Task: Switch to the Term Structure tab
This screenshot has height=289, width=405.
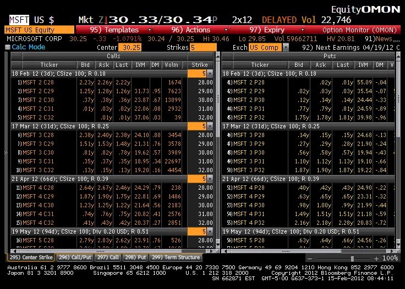Action: pos(176,257)
